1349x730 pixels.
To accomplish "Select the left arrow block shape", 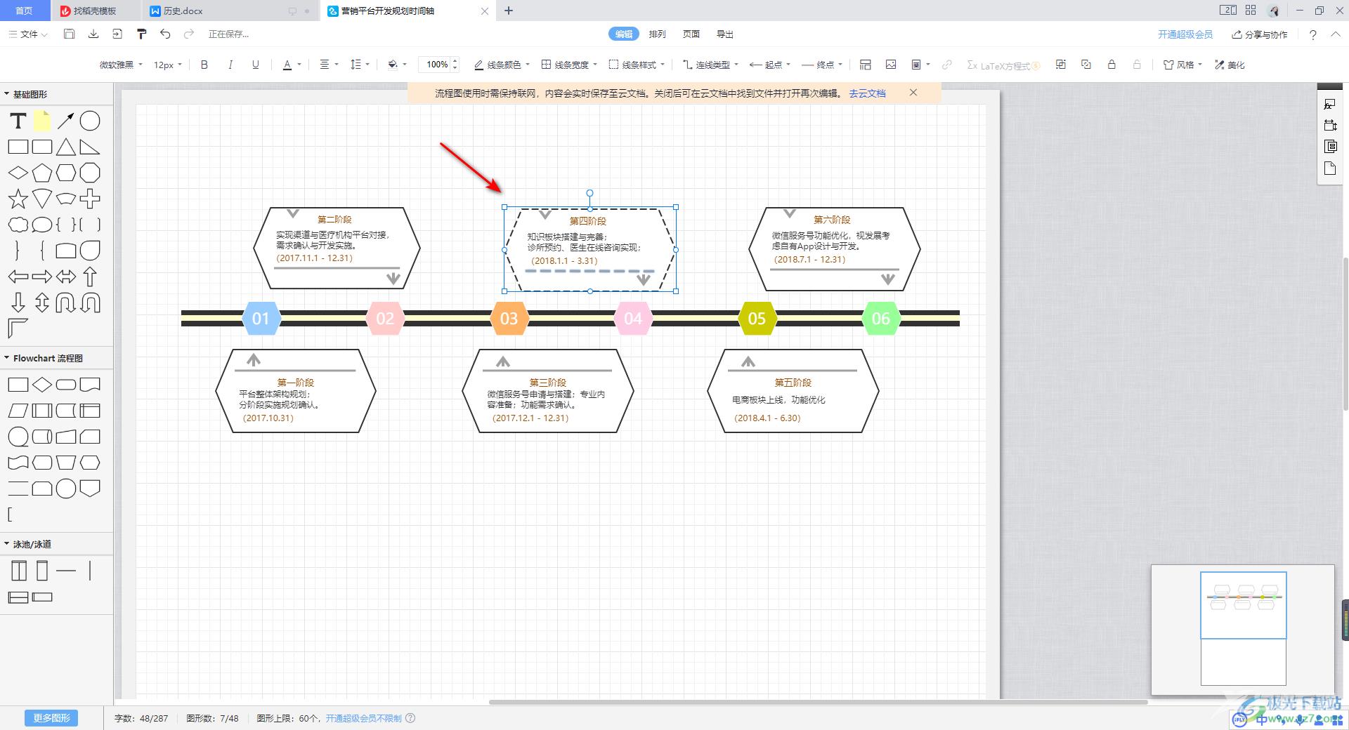I will tap(18, 277).
